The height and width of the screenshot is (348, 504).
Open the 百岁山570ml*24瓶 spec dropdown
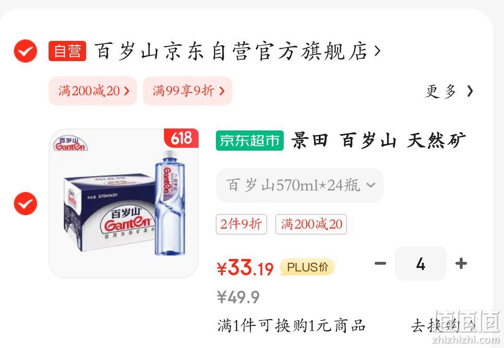pyautogui.click(x=300, y=185)
